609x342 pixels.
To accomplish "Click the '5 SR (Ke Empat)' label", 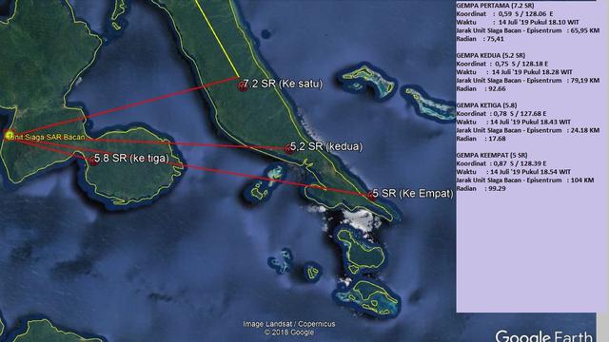I will [413, 193].
